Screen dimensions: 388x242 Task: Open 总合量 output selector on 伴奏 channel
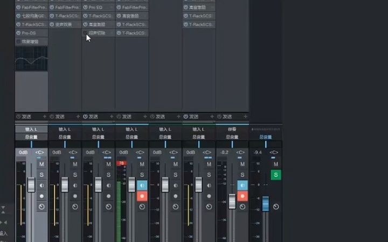pos(232,137)
